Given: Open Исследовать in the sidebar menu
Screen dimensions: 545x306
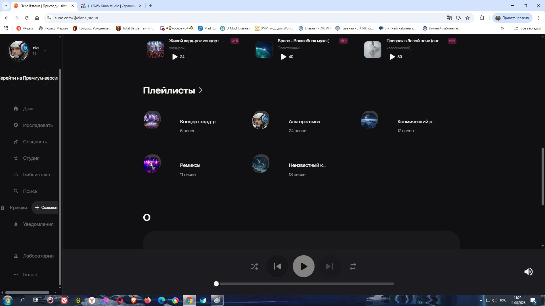Looking at the screenshot, I should [x=37, y=125].
